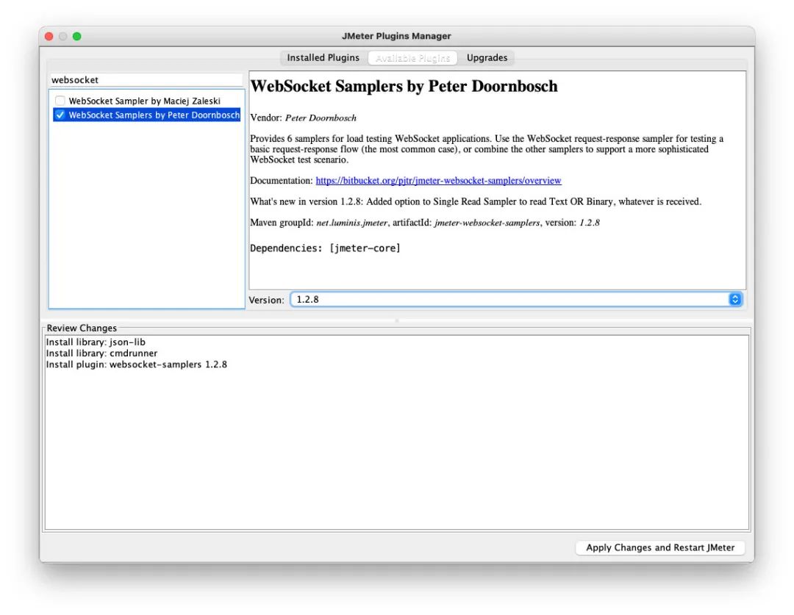This screenshot has width=794, height=615.
Task: Click the plugin title heading in details
Action: (x=404, y=86)
